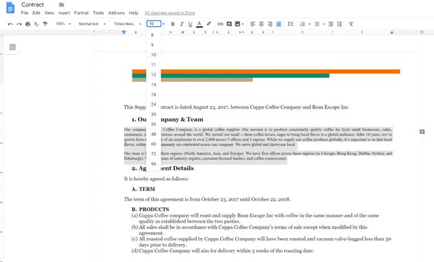Toggle italic formatting
This screenshot has width=434, height=262.
[181, 24]
